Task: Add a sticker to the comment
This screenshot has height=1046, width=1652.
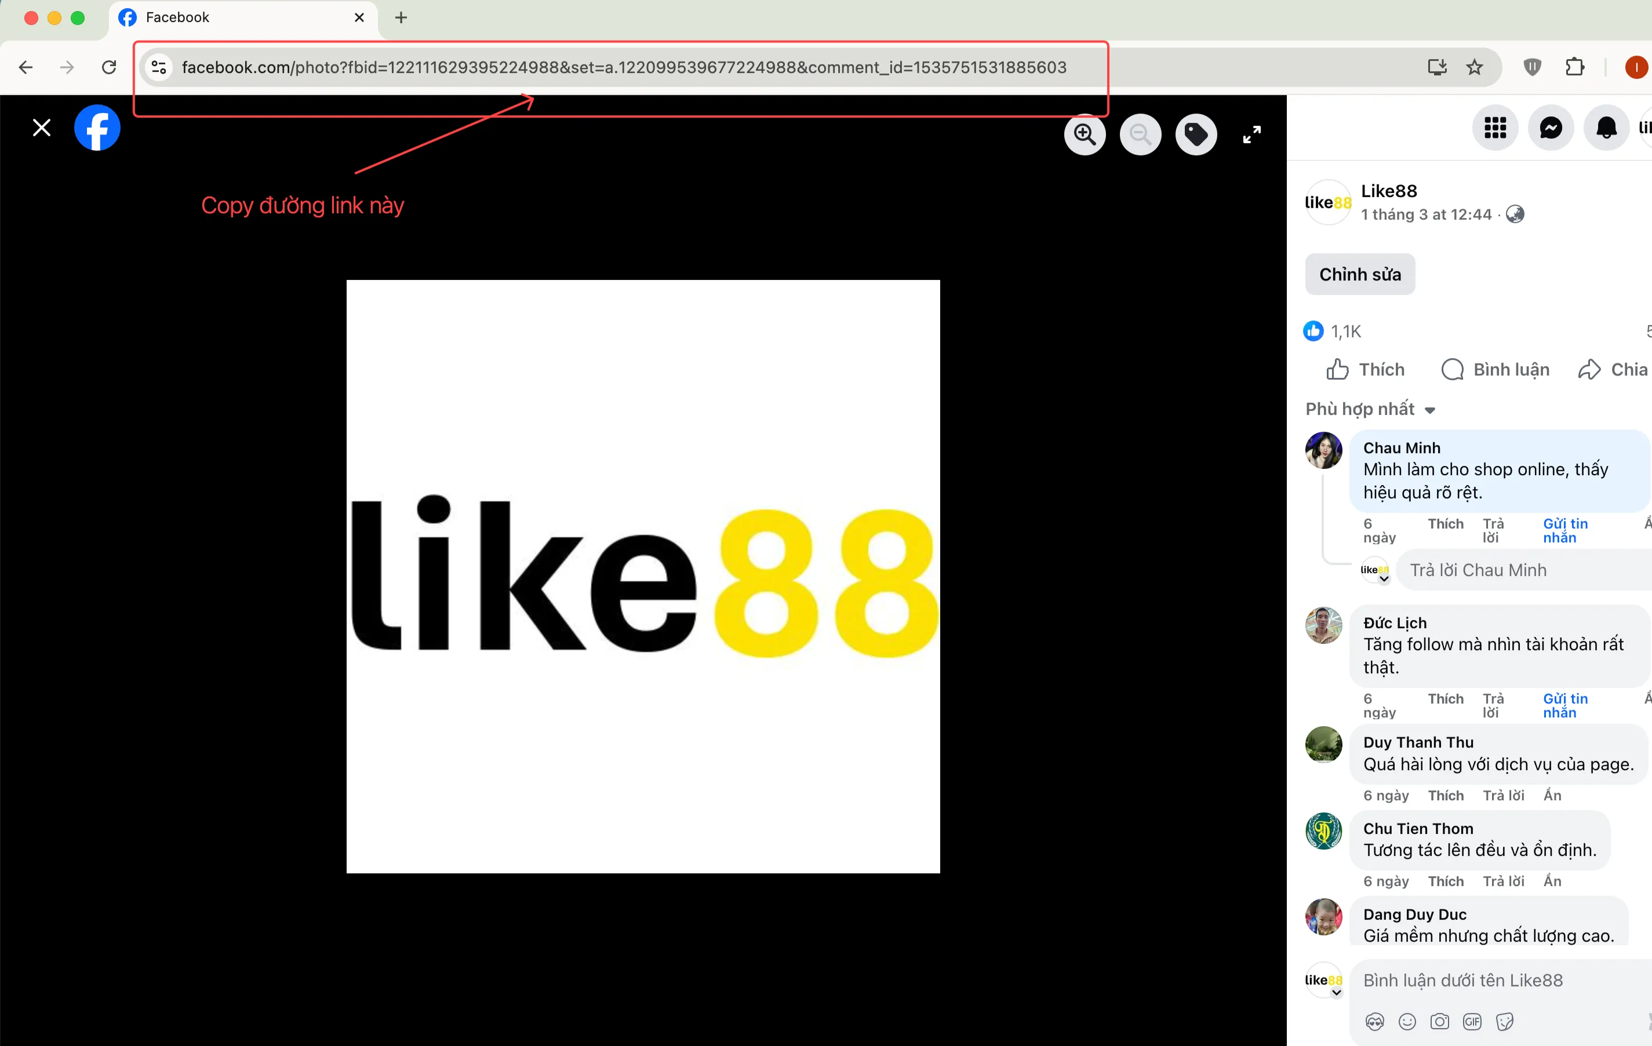Action: pyautogui.click(x=1505, y=1022)
